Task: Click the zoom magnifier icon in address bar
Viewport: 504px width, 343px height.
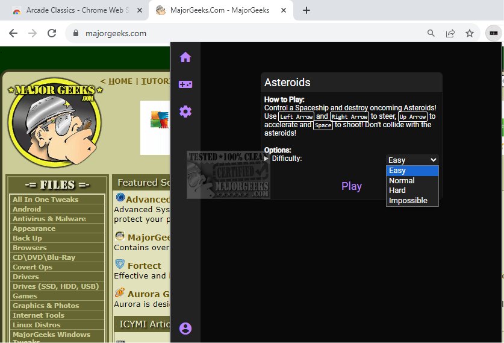Action: click(431, 33)
